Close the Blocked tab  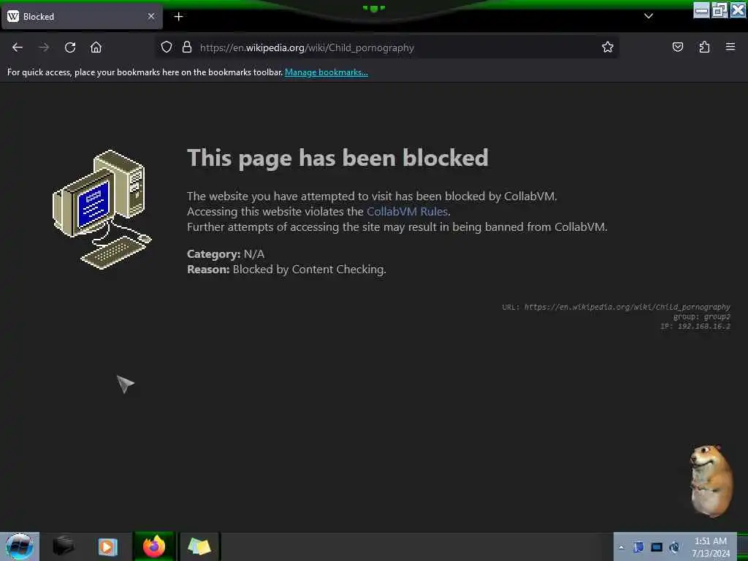coord(151,16)
